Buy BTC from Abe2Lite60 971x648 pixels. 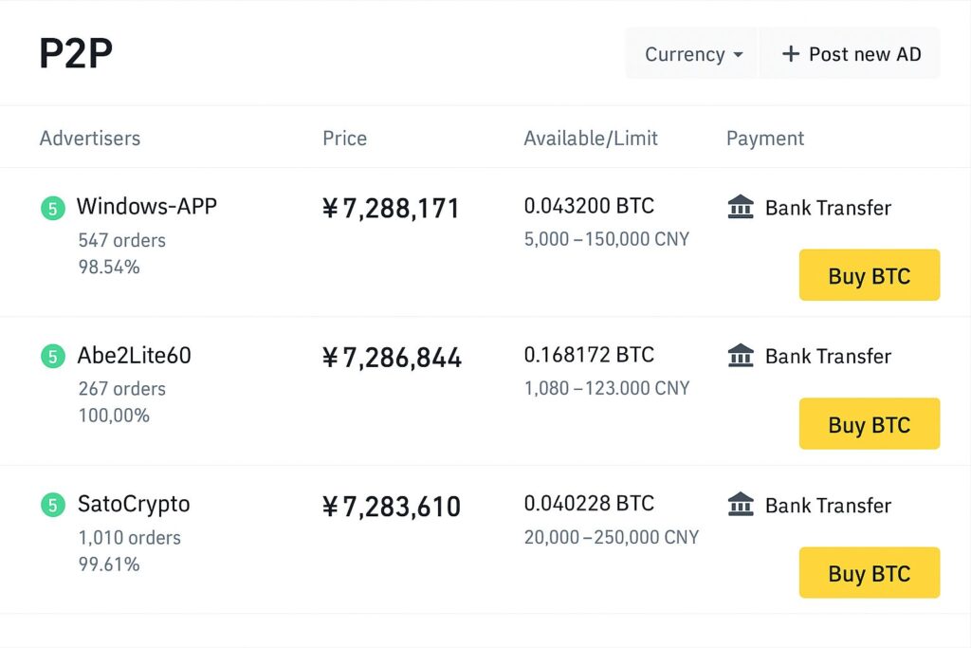click(x=870, y=424)
